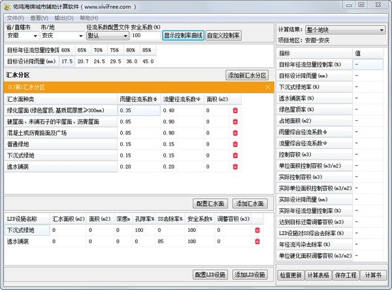Delete the 透水铺装 catchment surface row
This screenshot has width=392, height=290.
pos(235,167)
